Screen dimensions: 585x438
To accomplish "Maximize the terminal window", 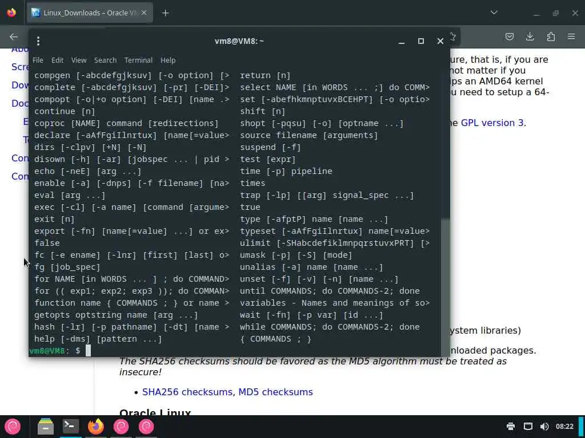I will pyautogui.click(x=421, y=41).
